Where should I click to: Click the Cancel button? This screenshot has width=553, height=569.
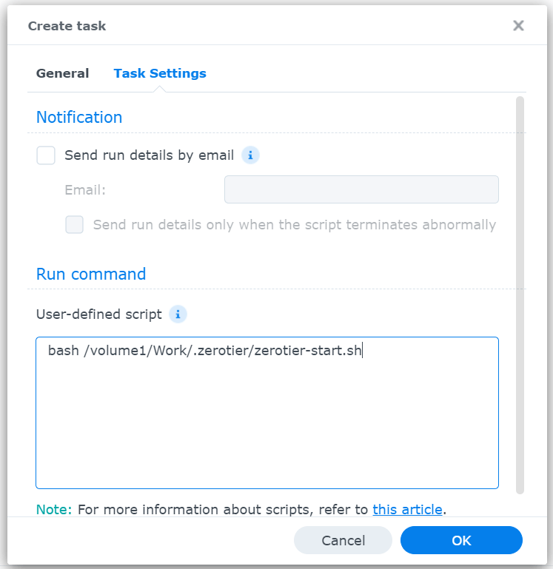pos(343,540)
